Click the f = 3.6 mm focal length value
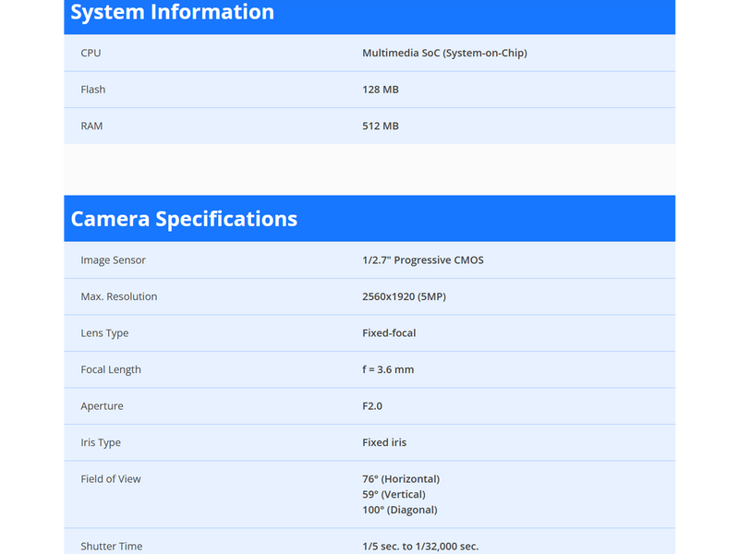The width and height of the screenshot is (739, 554). [x=388, y=370]
